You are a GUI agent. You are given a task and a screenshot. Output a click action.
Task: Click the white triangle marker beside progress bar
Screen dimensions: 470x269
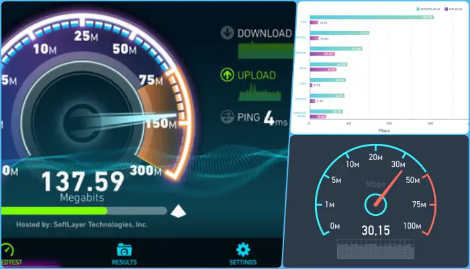click(179, 211)
